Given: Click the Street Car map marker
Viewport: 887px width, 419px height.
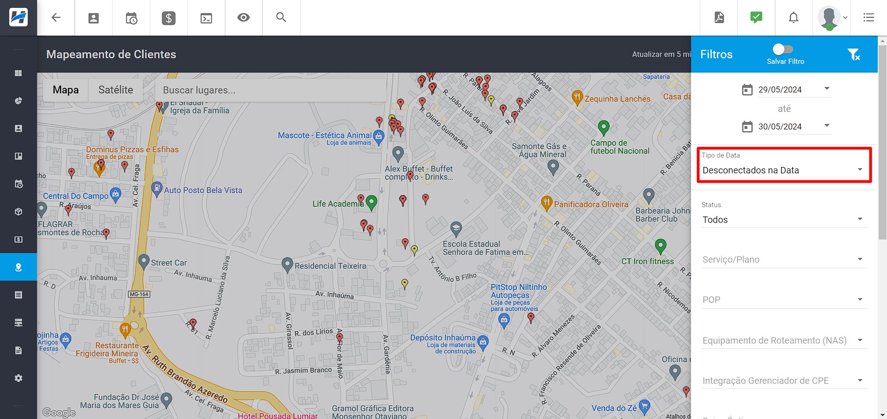Looking at the screenshot, I should click(144, 262).
